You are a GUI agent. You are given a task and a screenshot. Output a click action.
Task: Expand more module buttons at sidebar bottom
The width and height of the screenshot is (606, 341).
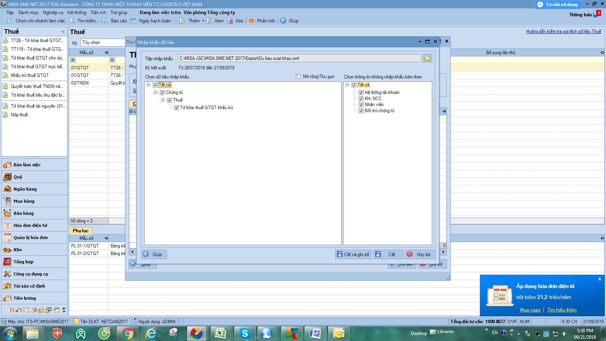(x=64, y=310)
